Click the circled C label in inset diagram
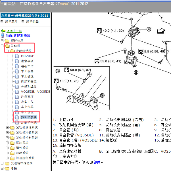This screenshot has height=171, width=171. [58, 71]
